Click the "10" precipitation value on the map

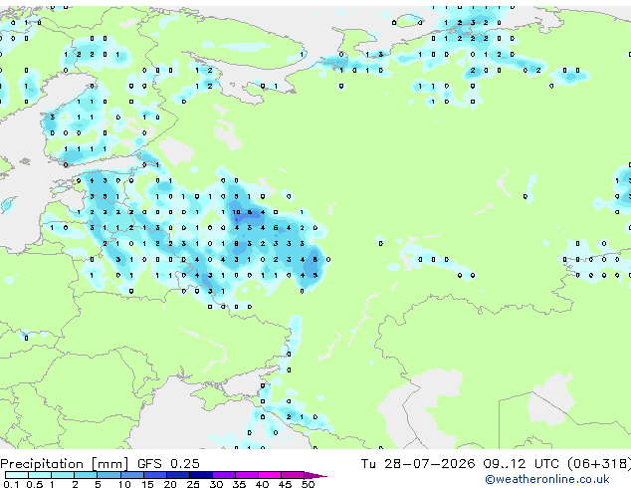(x=236, y=212)
